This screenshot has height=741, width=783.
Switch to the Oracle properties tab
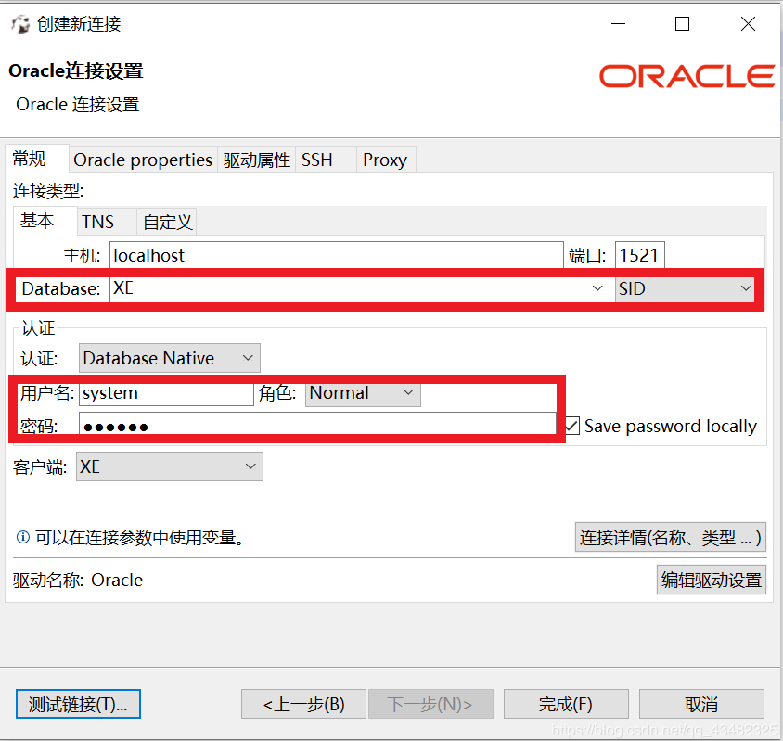pyautogui.click(x=142, y=160)
